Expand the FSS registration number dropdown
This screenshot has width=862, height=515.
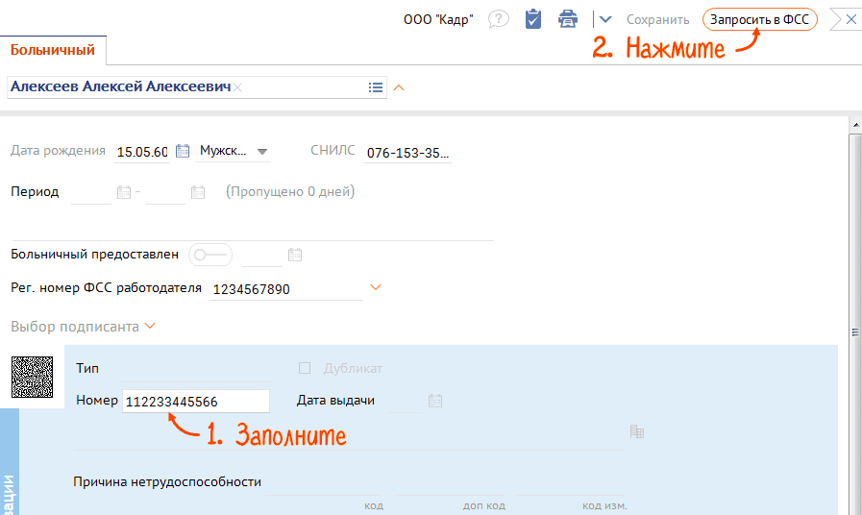376,287
